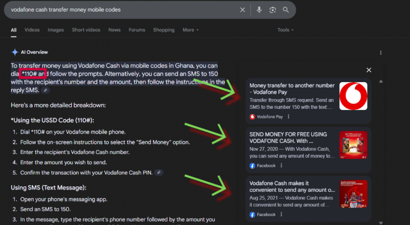The width and height of the screenshot is (410, 225).
Task: Open Money transfer to another number result
Action: 292,89
